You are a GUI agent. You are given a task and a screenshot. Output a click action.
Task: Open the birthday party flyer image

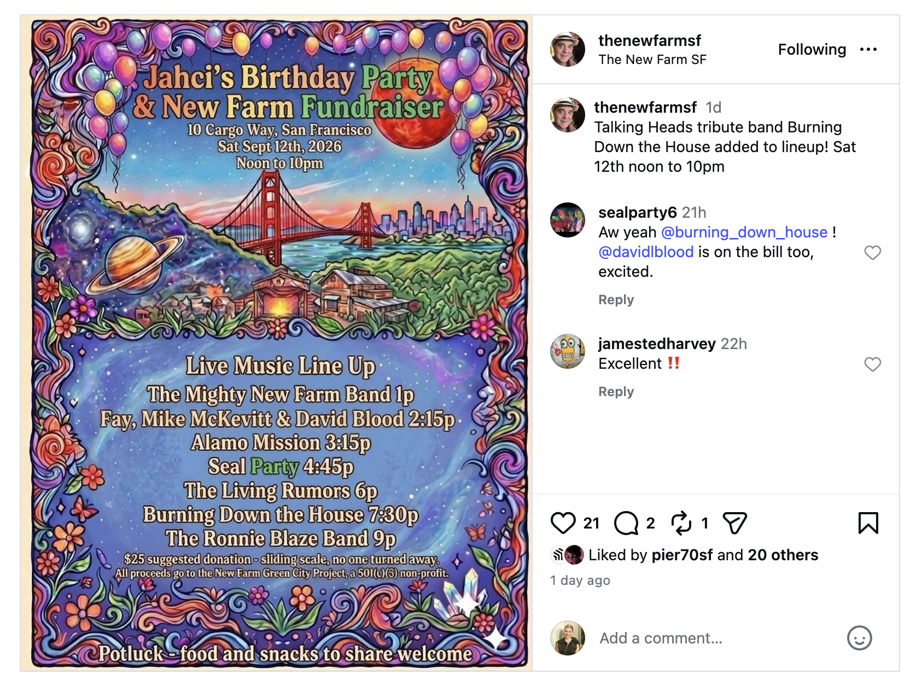(277, 343)
